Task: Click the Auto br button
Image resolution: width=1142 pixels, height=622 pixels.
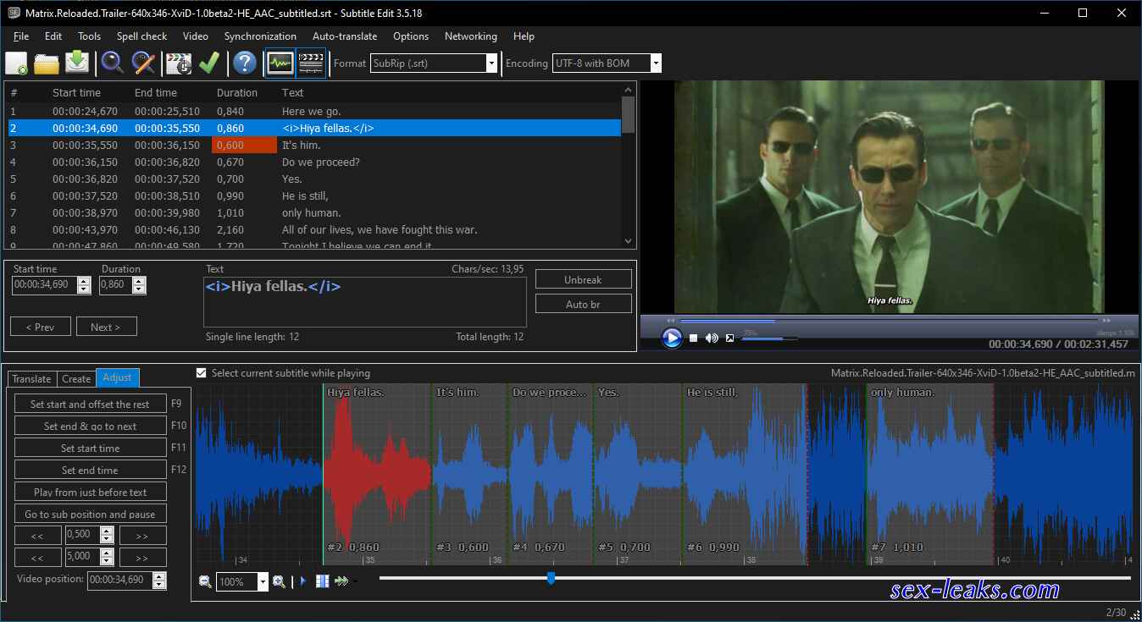Action: 583,304
